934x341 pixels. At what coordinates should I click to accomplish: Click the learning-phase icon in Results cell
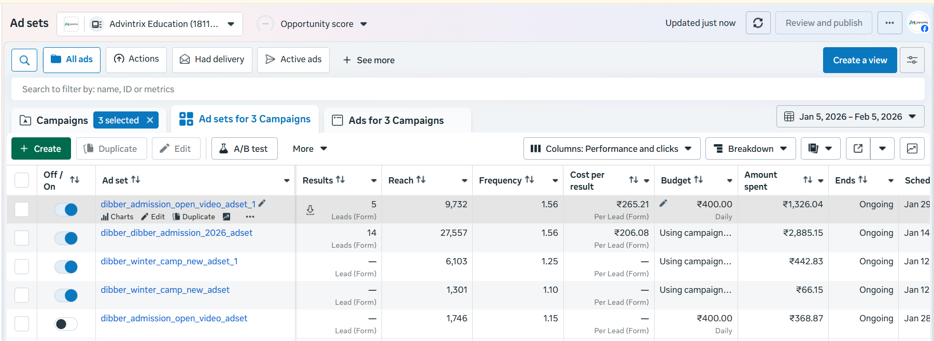pyautogui.click(x=310, y=210)
